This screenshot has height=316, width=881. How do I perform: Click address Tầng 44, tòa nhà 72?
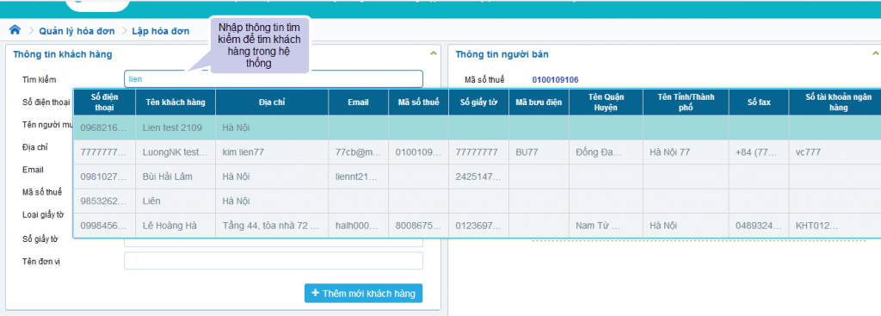[x=272, y=226]
